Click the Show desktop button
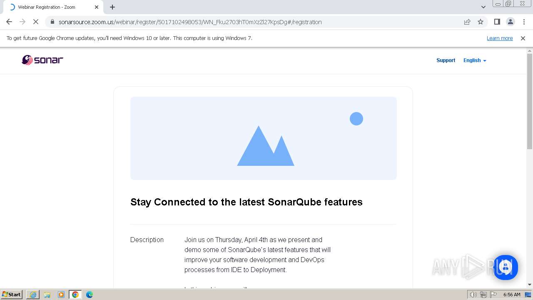 click(x=528, y=295)
